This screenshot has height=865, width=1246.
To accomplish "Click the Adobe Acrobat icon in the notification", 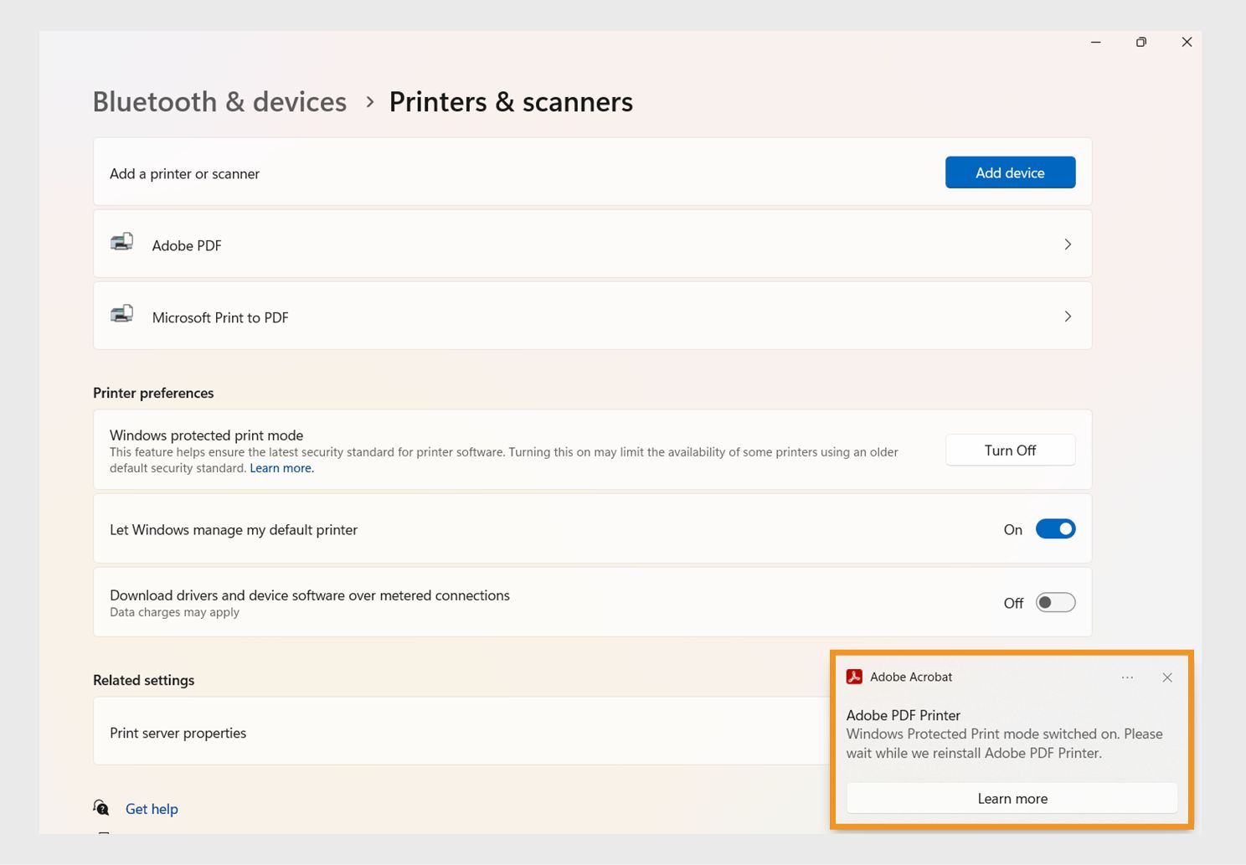I will tap(854, 677).
